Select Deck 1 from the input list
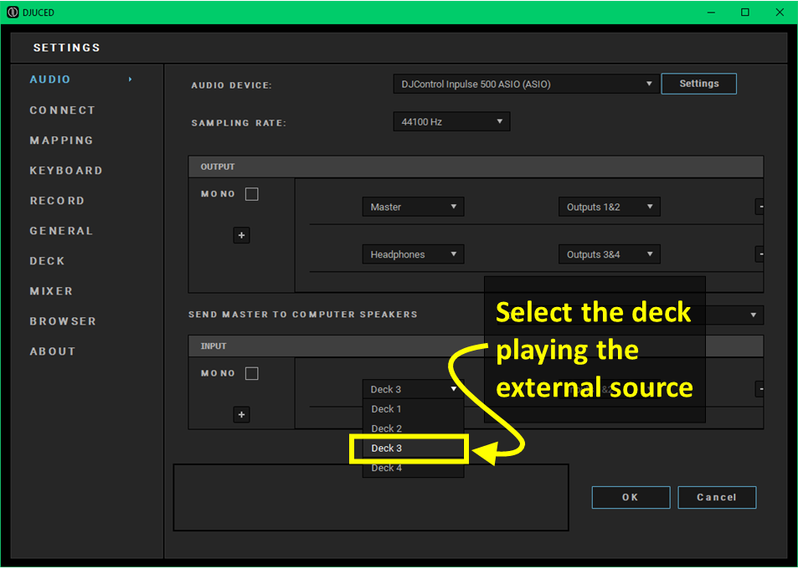The image size is (798, 569). pos(414,409)
